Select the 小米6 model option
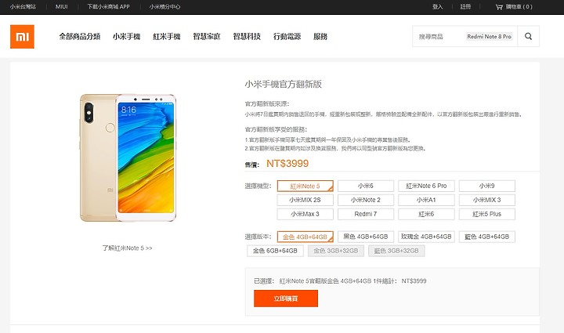This screenshot has height=333, width=564. pos(366,186)
